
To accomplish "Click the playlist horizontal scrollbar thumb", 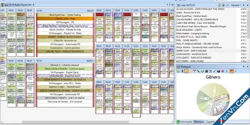I will pyautogui.click(x=76, y=122).
